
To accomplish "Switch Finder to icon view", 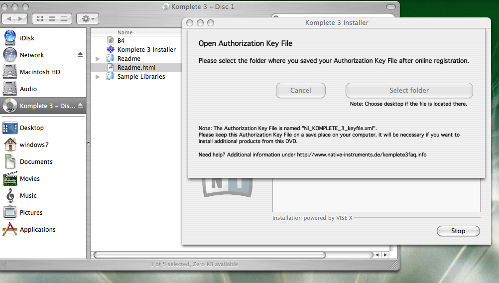I will (40, 18).
